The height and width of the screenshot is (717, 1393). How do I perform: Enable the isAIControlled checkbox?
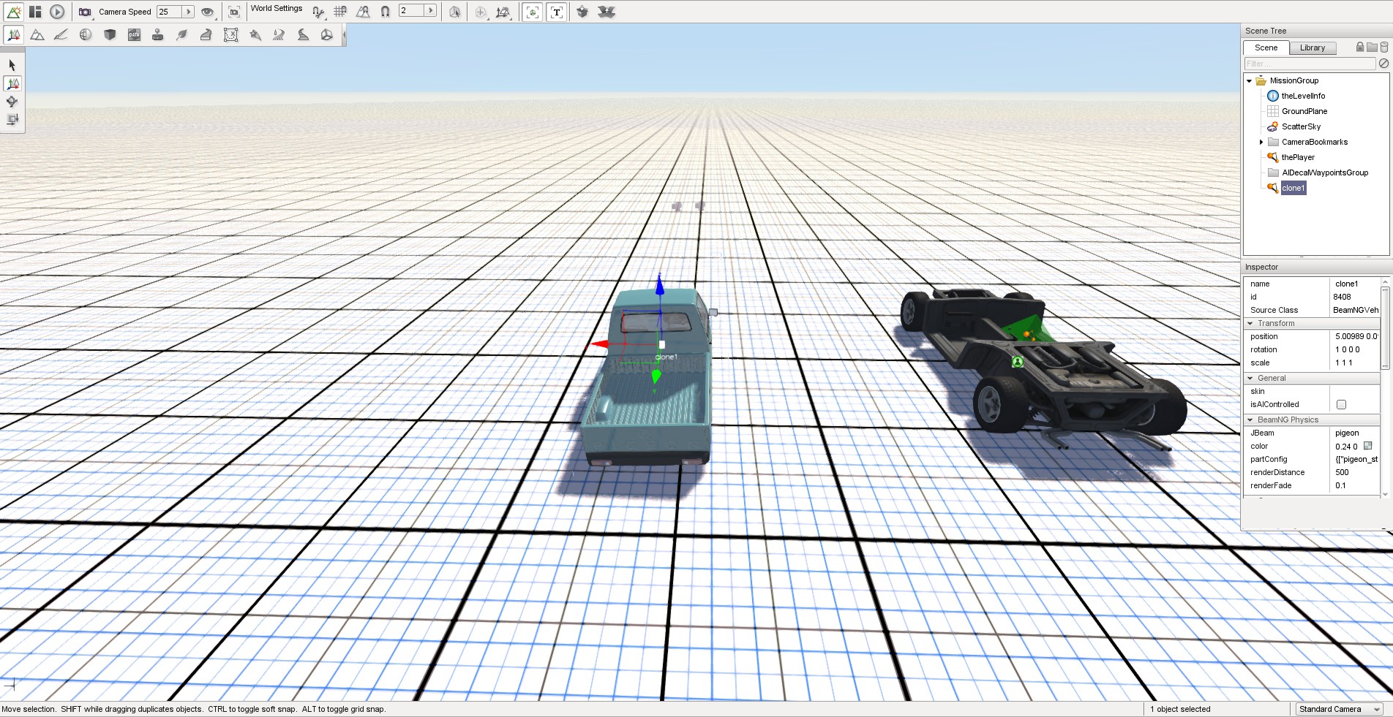coord(1341,404)
